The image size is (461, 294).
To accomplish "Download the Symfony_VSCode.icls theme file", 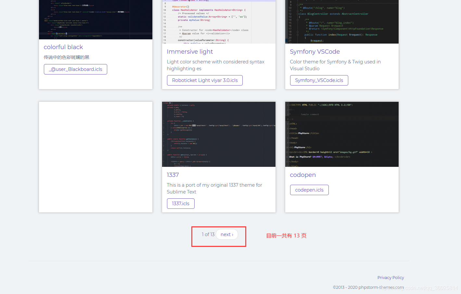I will [x=319, y=80].
